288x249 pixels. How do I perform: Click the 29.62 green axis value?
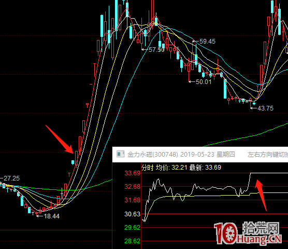click(132, 228)
